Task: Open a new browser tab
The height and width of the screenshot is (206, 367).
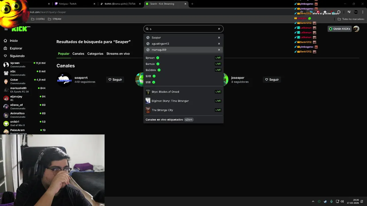Action: [x=192, y=4]
